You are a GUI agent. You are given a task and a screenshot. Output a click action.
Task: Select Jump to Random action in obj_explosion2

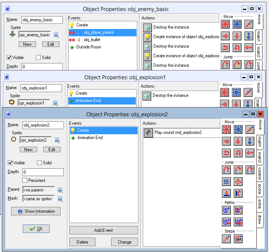250,170
